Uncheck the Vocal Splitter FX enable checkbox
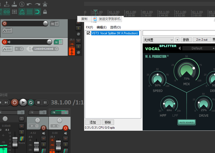This screenshot has width=215, height=153. tap(88, 33)
